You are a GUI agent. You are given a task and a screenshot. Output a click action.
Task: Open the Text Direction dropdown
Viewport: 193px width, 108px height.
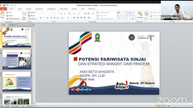point(103,13)
